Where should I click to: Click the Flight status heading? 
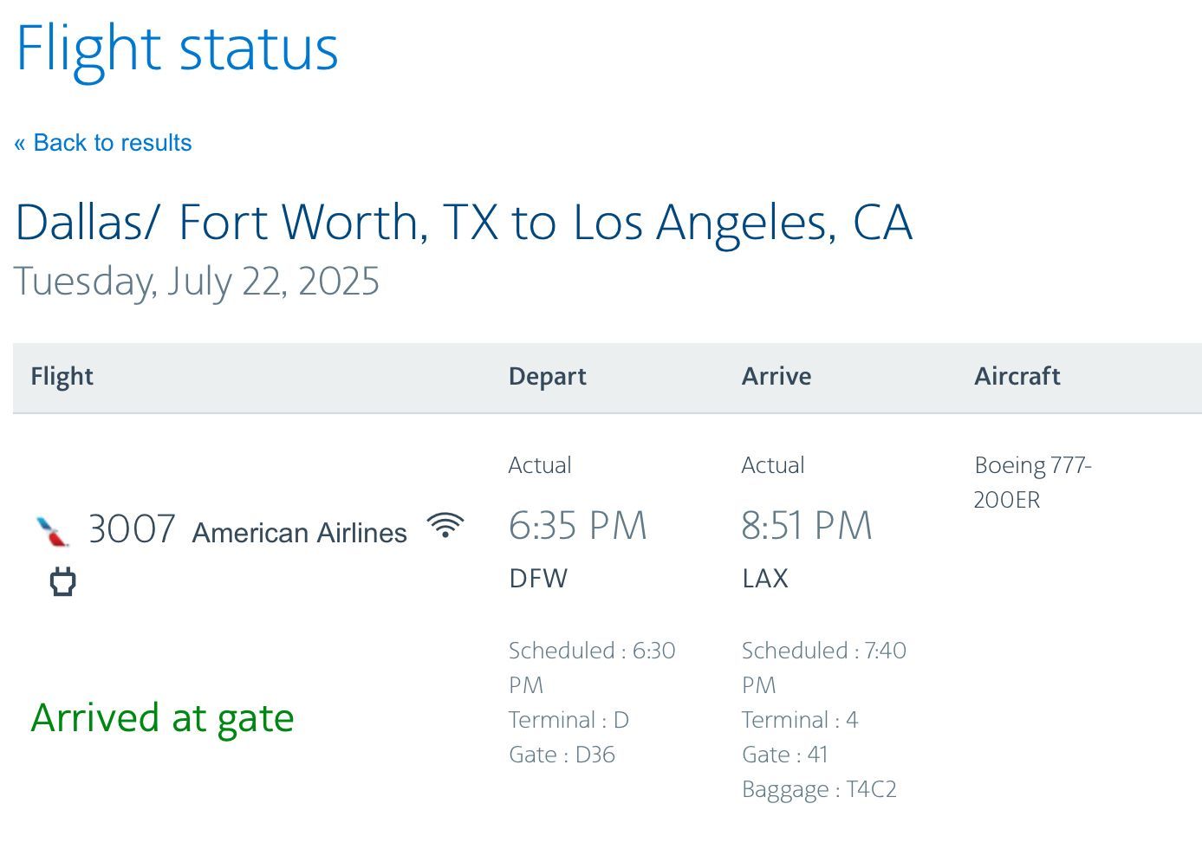click(x=178, y=49)
